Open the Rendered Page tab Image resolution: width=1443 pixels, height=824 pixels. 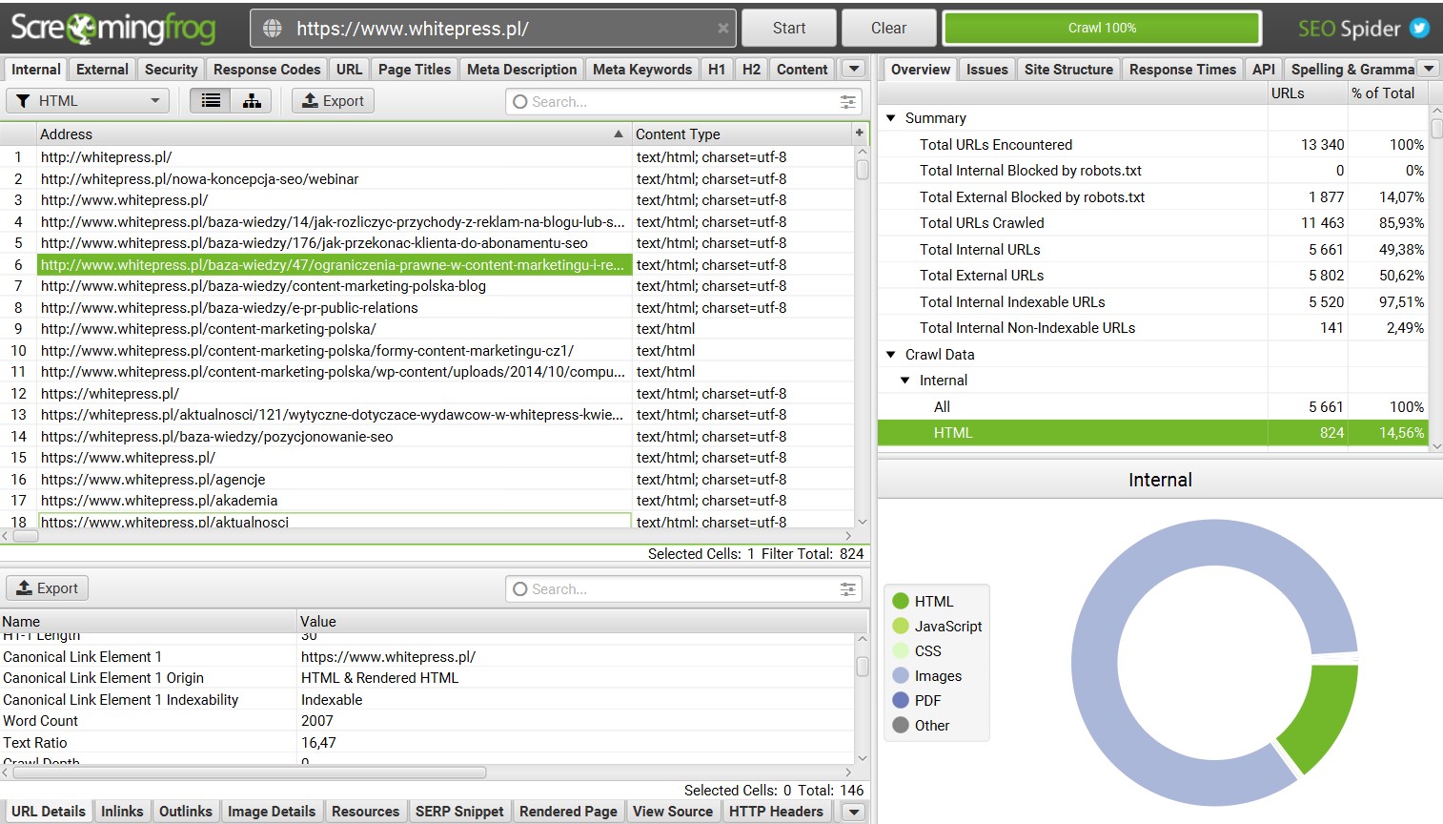pos(568,812)
